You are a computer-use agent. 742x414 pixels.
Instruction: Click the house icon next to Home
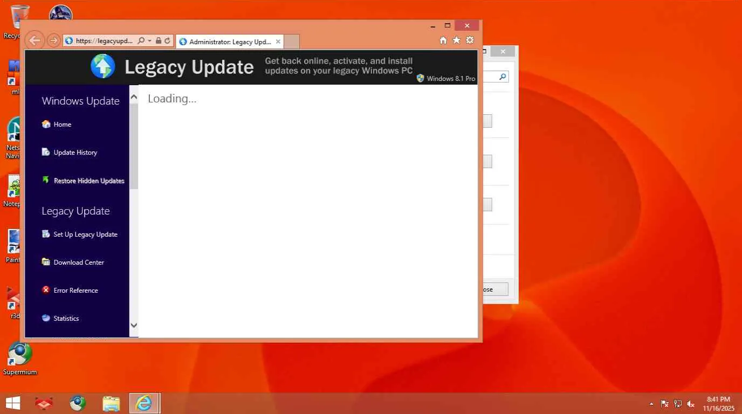tap(46, 124)
